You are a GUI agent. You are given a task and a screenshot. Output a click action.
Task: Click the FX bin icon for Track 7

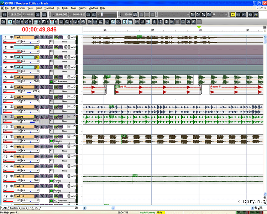[51, 101]
